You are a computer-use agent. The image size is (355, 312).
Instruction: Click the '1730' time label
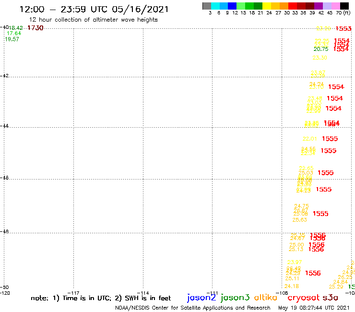pos(35,28)
